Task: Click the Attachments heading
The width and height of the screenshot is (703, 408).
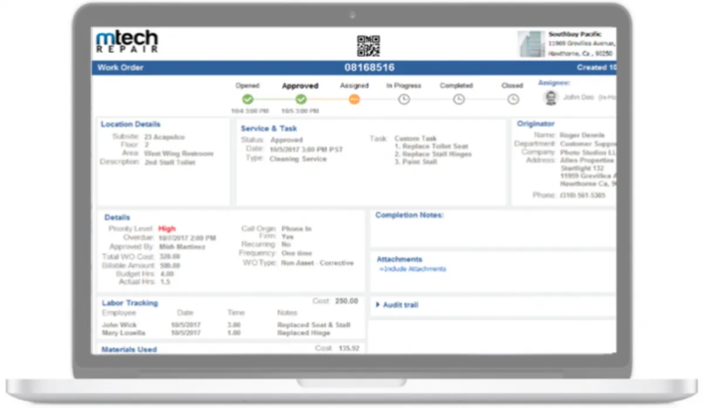Action: click(x=399, y=259)
